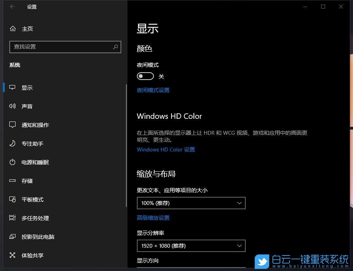Viewport: 353px width, 271px height.
Task: Open 多任务处理 via its icon
Action: point(12,218)
